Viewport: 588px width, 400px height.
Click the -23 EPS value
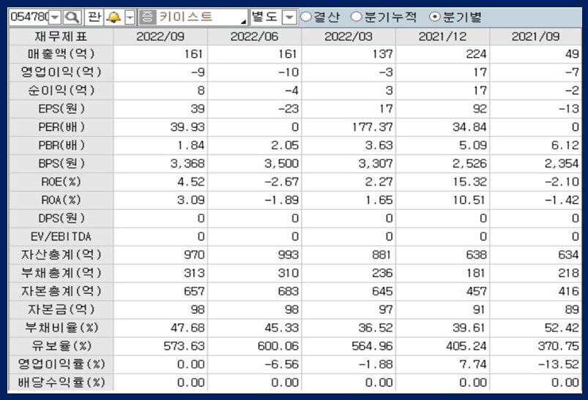(x=289, y=110)
